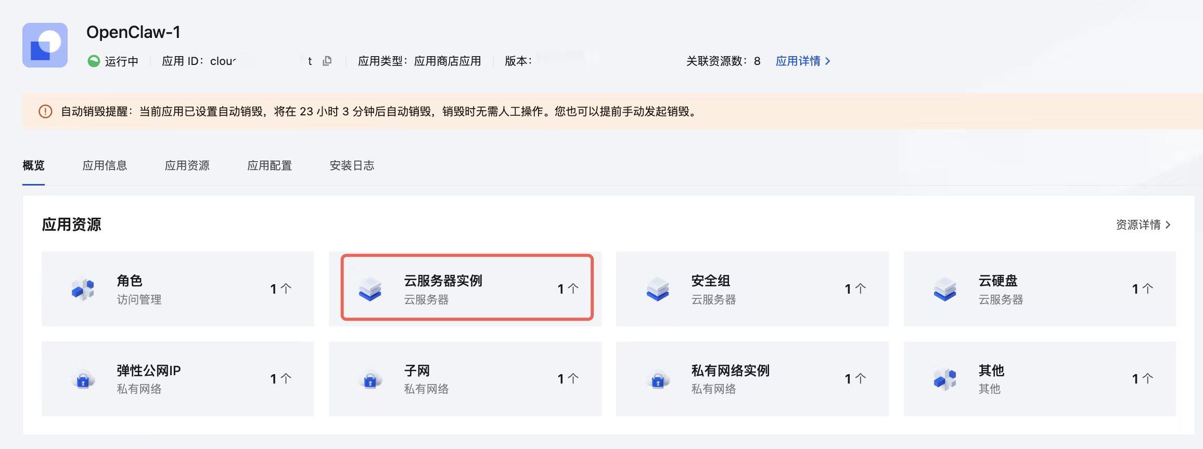Click the 弹性公网IP lock icon
The width and height of the screenshot is (1203, 449).
(83, 379)
